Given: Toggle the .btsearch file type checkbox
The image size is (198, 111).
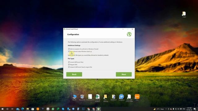Looking at the screenshot, I should (69, 67).
